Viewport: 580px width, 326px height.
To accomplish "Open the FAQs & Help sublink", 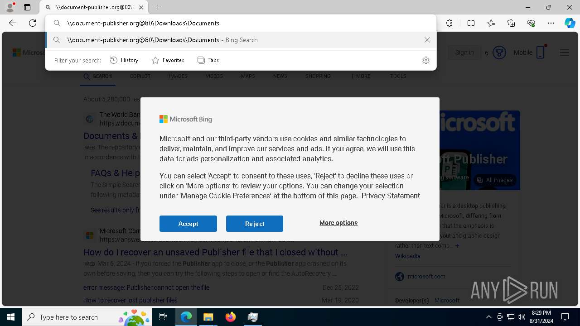I will tap(115, 173).
